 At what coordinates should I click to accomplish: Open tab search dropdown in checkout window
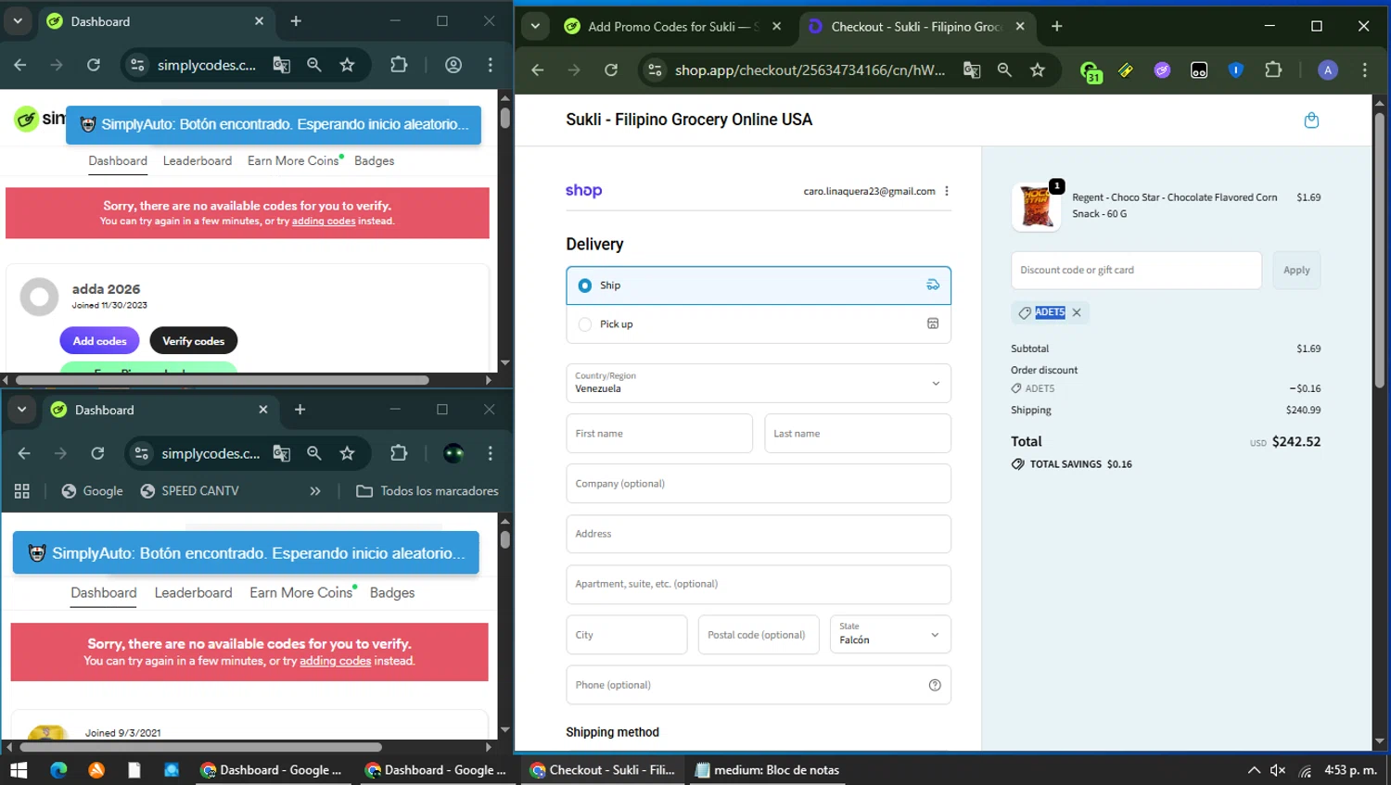[535, 26]
